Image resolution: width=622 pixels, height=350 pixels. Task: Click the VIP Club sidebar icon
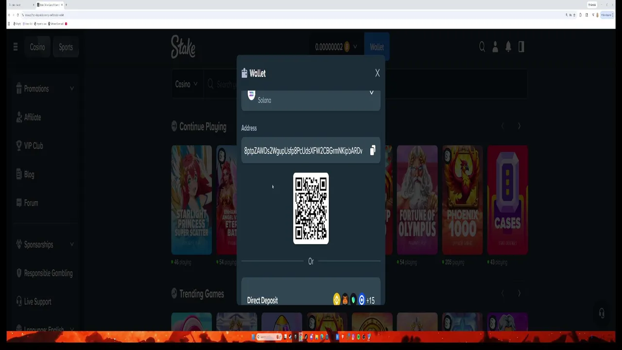(x=19, y=146)
